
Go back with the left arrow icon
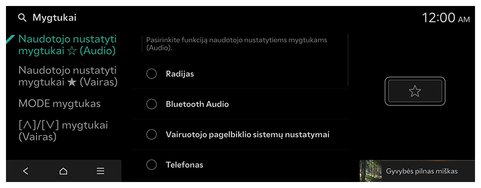[26, 171]
